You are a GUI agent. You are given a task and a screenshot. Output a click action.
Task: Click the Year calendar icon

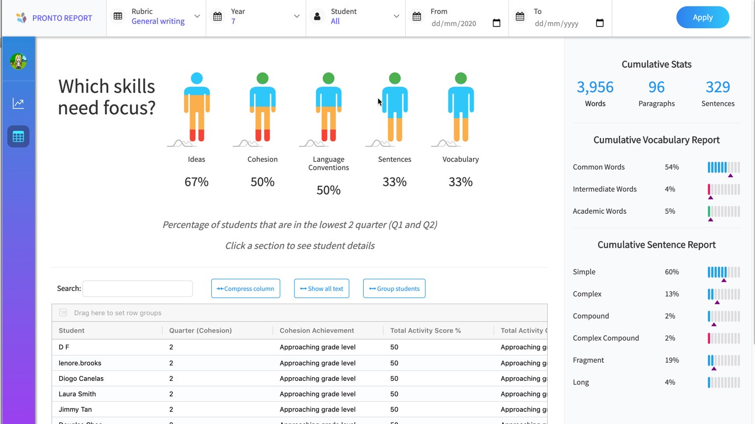pyautogui.click(x=218, y=17)
